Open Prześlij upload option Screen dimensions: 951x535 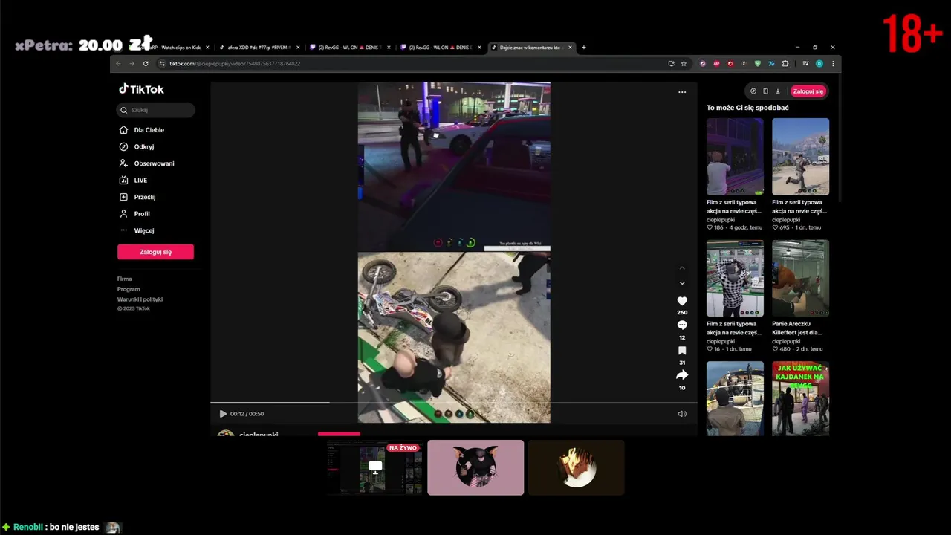click(x=137, y=197)
